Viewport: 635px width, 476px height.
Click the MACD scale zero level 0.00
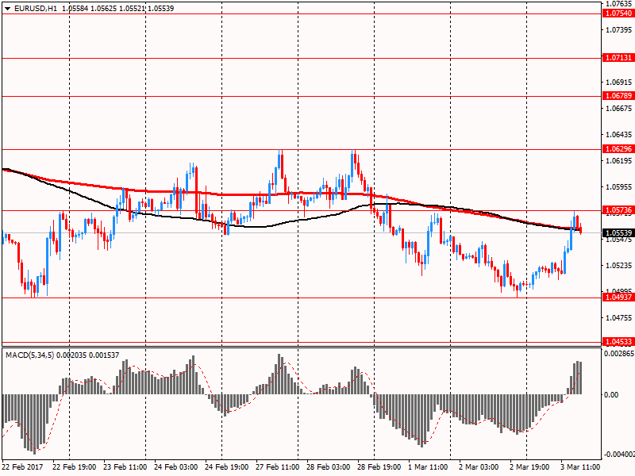click(x=611, y=395)
